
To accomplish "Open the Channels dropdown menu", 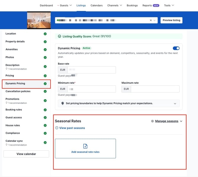I will [x=115, y=5].
